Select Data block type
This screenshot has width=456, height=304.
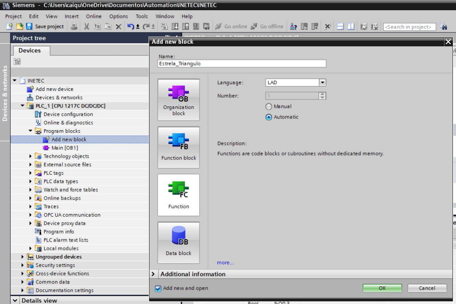coord(179,243)
